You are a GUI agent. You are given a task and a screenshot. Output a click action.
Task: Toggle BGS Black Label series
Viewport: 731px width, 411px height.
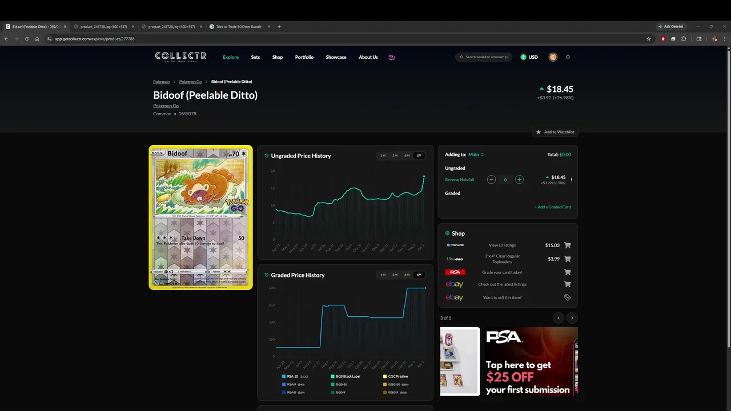(x=346, y=377)
